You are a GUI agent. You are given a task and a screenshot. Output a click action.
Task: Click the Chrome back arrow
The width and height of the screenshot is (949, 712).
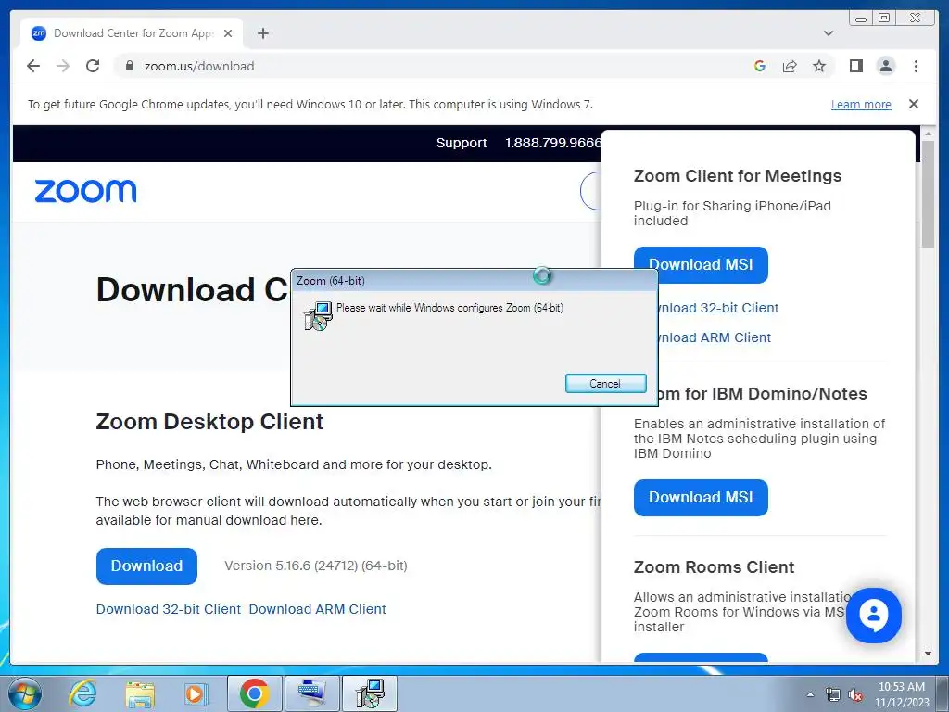pos(33,66)
